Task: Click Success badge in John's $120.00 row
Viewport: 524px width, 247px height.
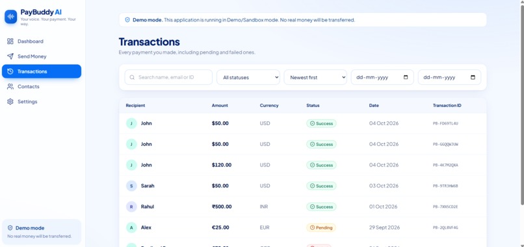Action: click(321, 165)
